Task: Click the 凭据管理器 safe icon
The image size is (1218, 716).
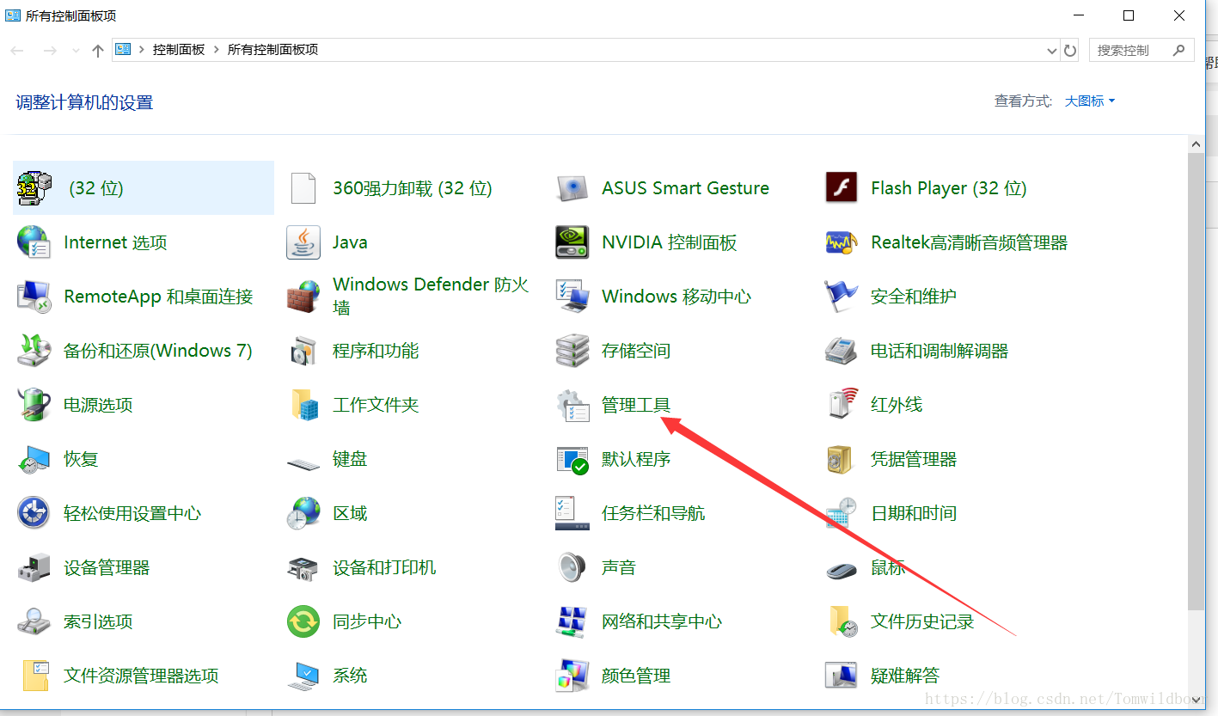Action: click(x=842, y=459)
